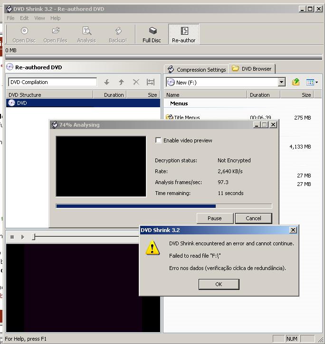Pause the analysis
The width and height of the screenshot is (325, 344).
(215, 218)
